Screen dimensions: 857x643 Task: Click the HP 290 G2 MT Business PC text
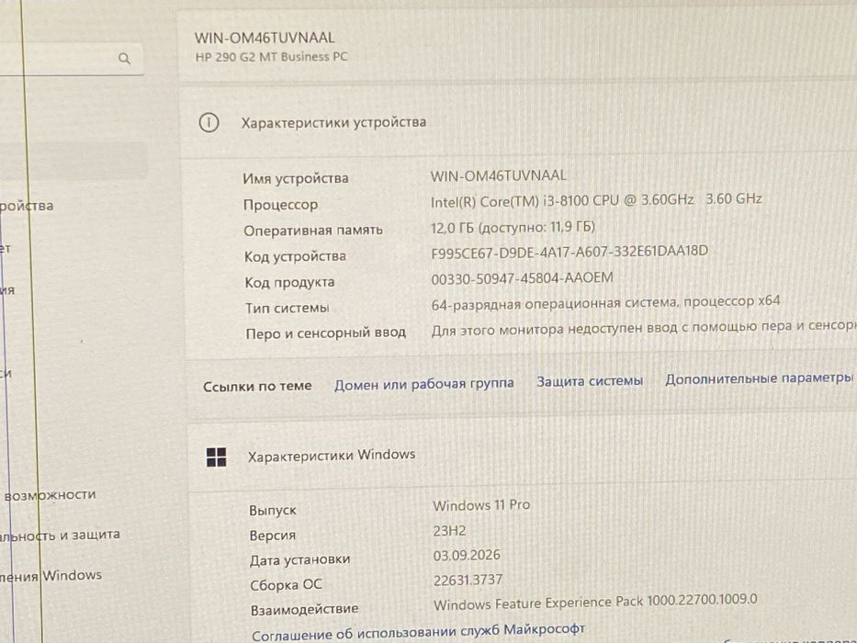tap(272, 57)
